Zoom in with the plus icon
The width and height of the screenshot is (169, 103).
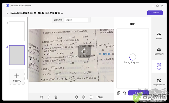click(84, 97)
